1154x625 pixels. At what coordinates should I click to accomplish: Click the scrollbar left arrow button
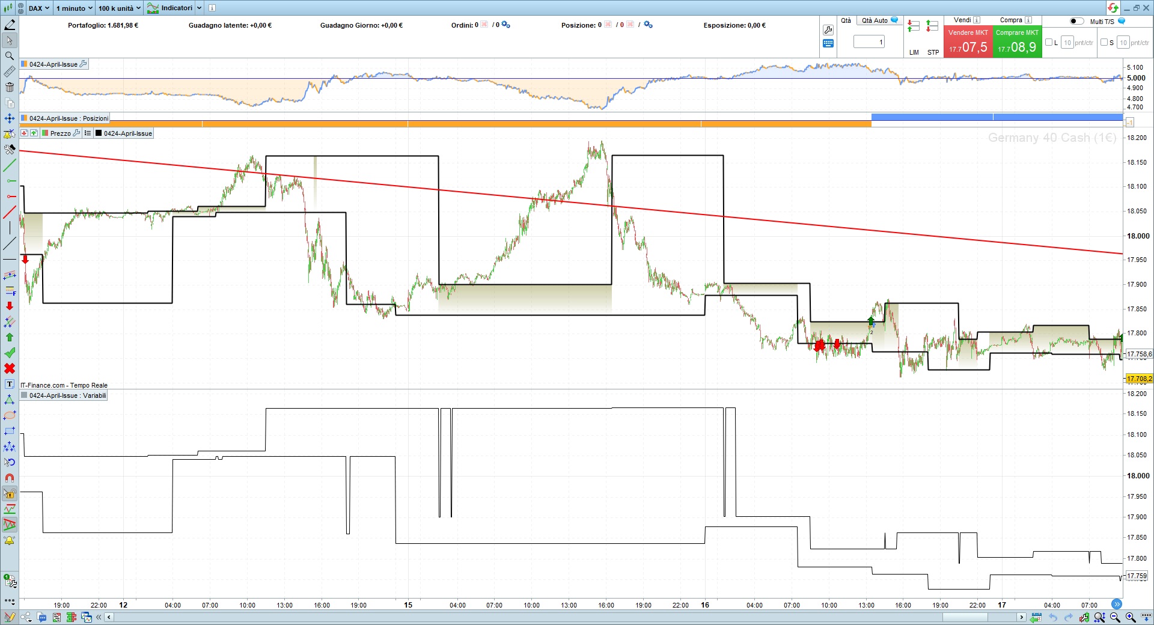coord(109,617)
